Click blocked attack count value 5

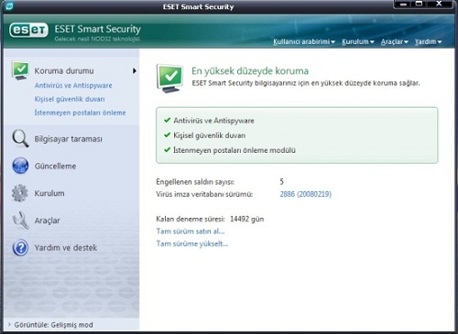(x=281, y=182)
